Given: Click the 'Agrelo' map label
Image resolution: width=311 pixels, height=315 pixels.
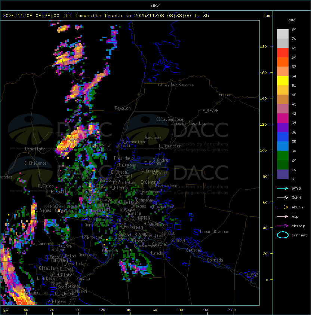Looking at the screenshot, I should click(91, 225).
